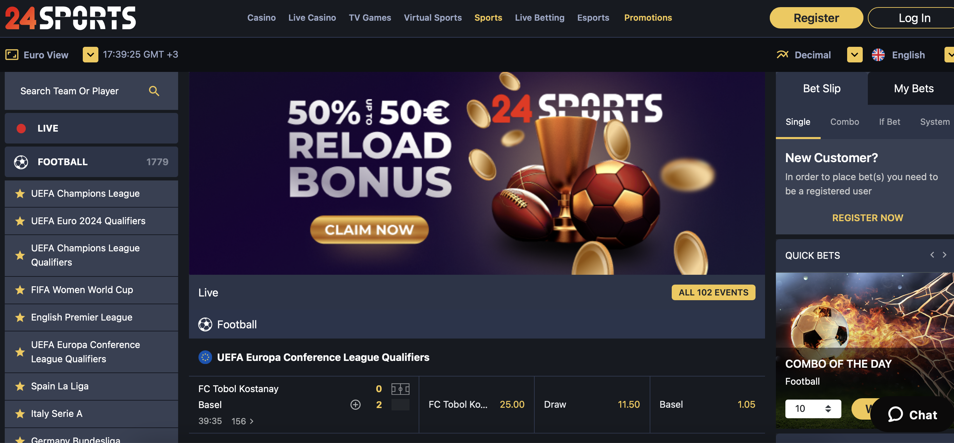Switch to the My Bets tab
The image size is (954, 443).
[914, 89]
